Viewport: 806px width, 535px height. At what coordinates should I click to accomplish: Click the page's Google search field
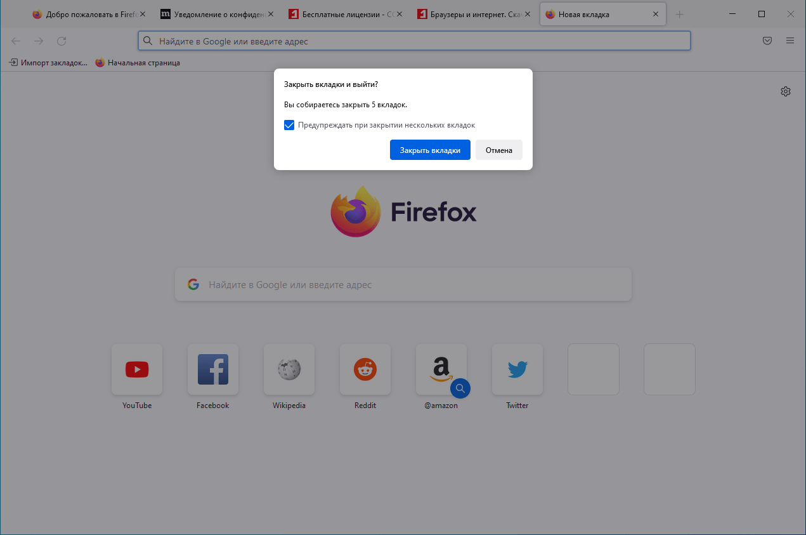403,284
